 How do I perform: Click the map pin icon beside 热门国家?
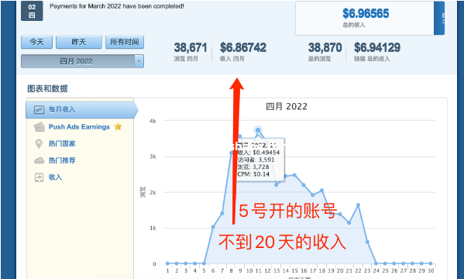(39, 144)
